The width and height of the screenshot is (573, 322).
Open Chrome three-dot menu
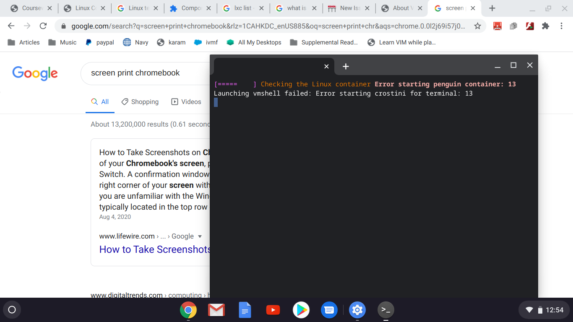click(561, 26)
